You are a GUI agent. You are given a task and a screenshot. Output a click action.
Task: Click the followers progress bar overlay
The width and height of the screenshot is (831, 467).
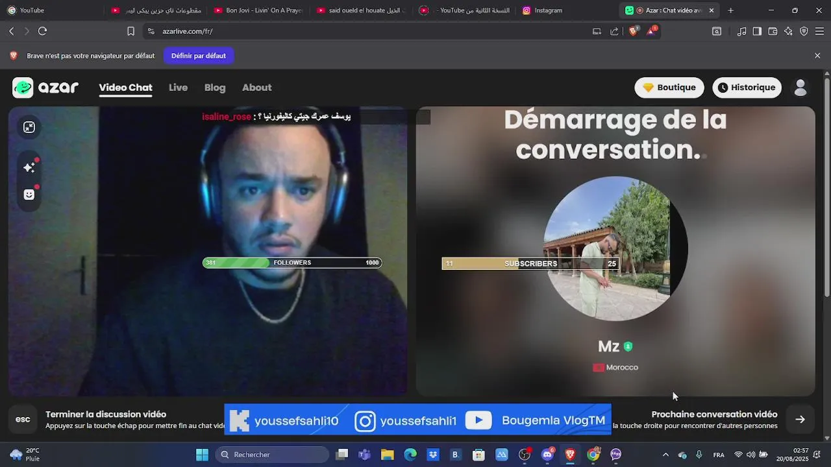click(292, 263)
